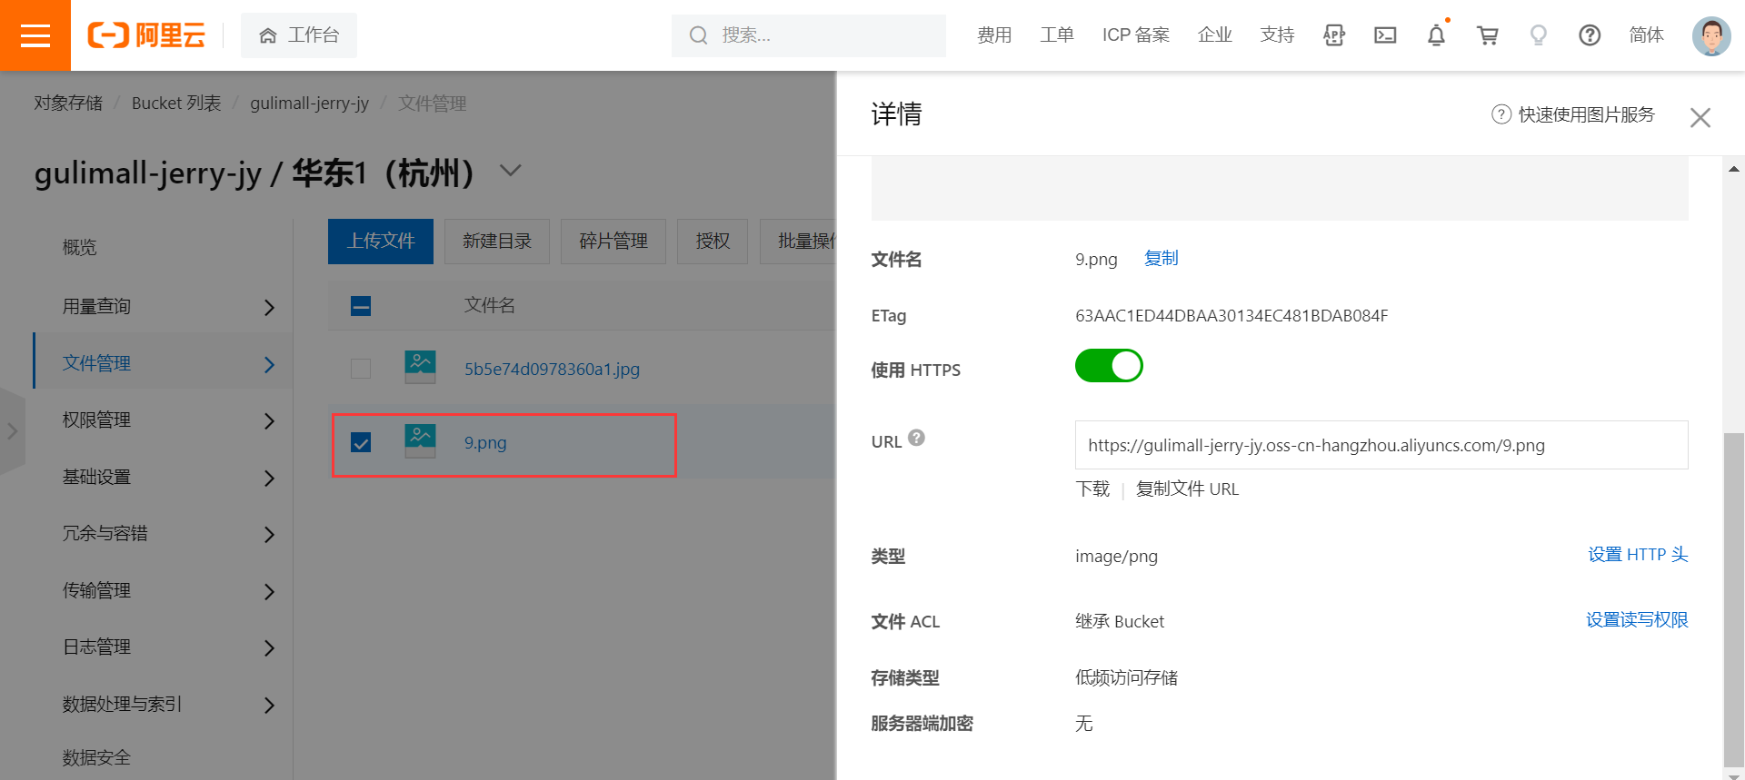Open the shopping cart icon
This screenshot has width=1745, height=780.
[x=1488, y=35]
